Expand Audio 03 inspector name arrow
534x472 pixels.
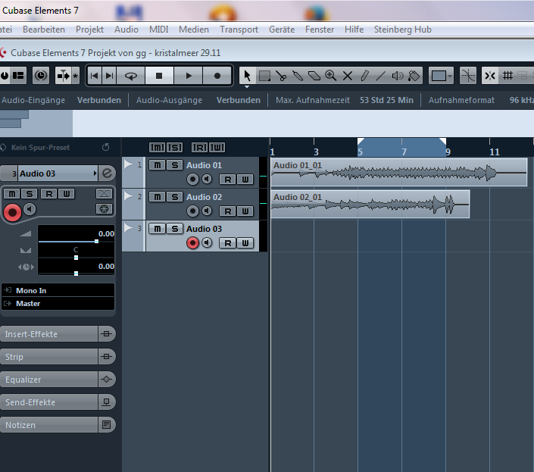(x=95, y=173)
